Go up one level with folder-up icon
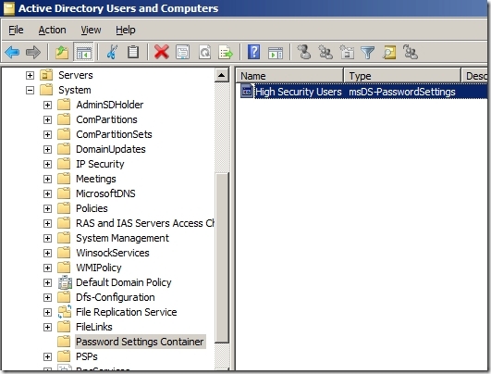491x374 pixels. pos(62,52)
